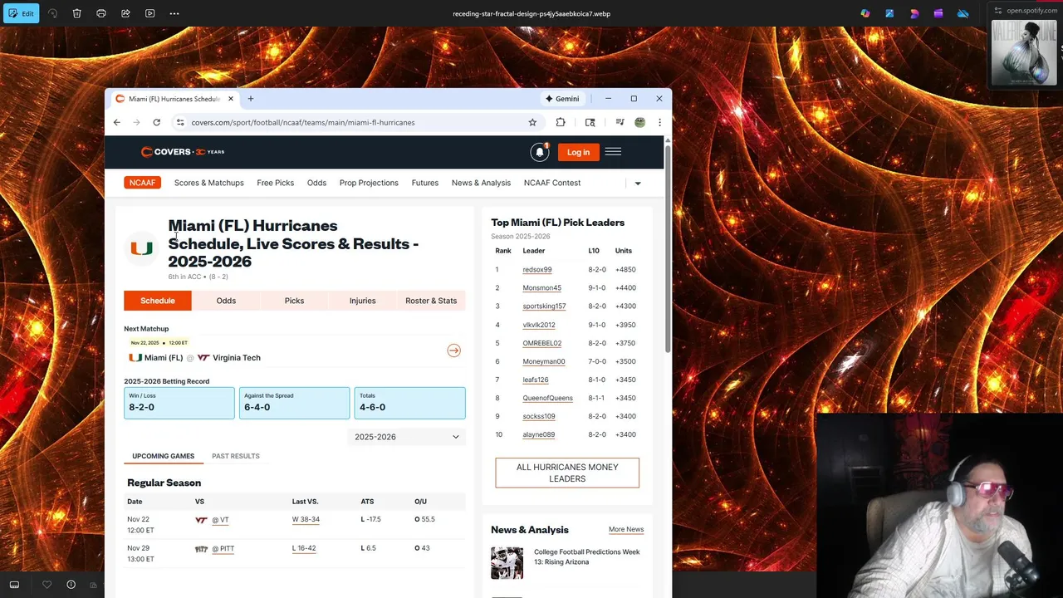Open next matchup with orange arrow icon
Image resolution: width=1063 pixels, height=598 pixels.
pyautogui.click(x=453, y=350)
